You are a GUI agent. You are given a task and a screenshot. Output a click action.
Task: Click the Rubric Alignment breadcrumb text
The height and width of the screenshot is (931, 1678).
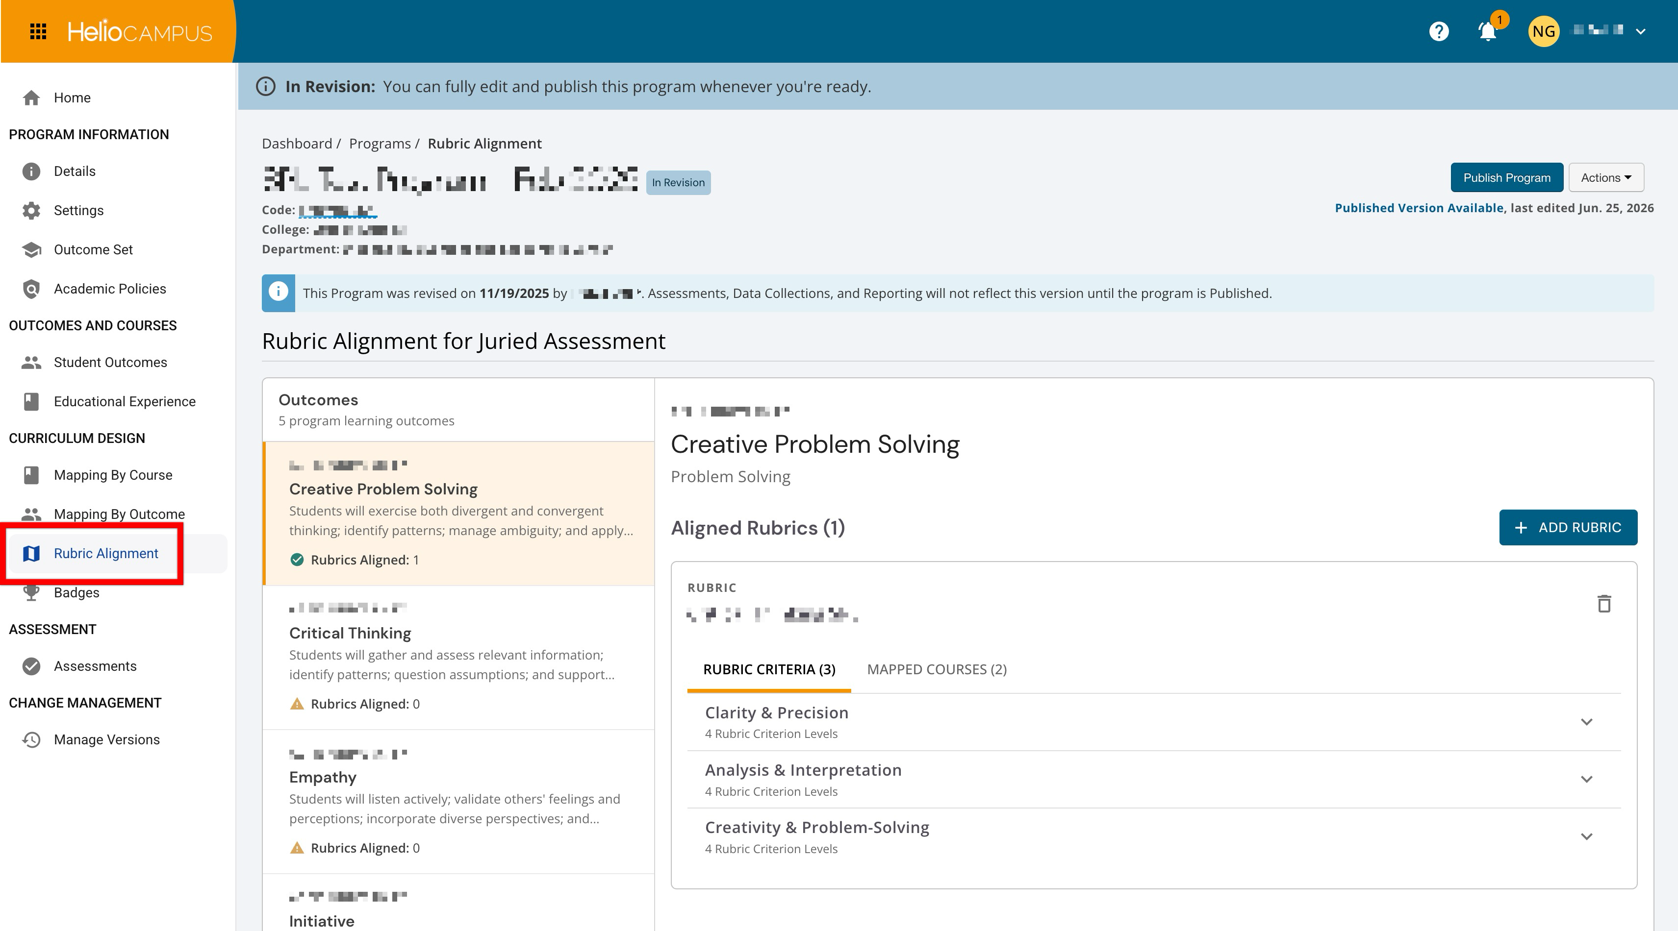tap(484, 143)
